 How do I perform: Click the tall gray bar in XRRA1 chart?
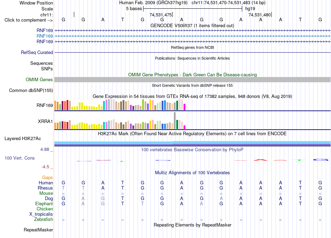coord(175,121)
